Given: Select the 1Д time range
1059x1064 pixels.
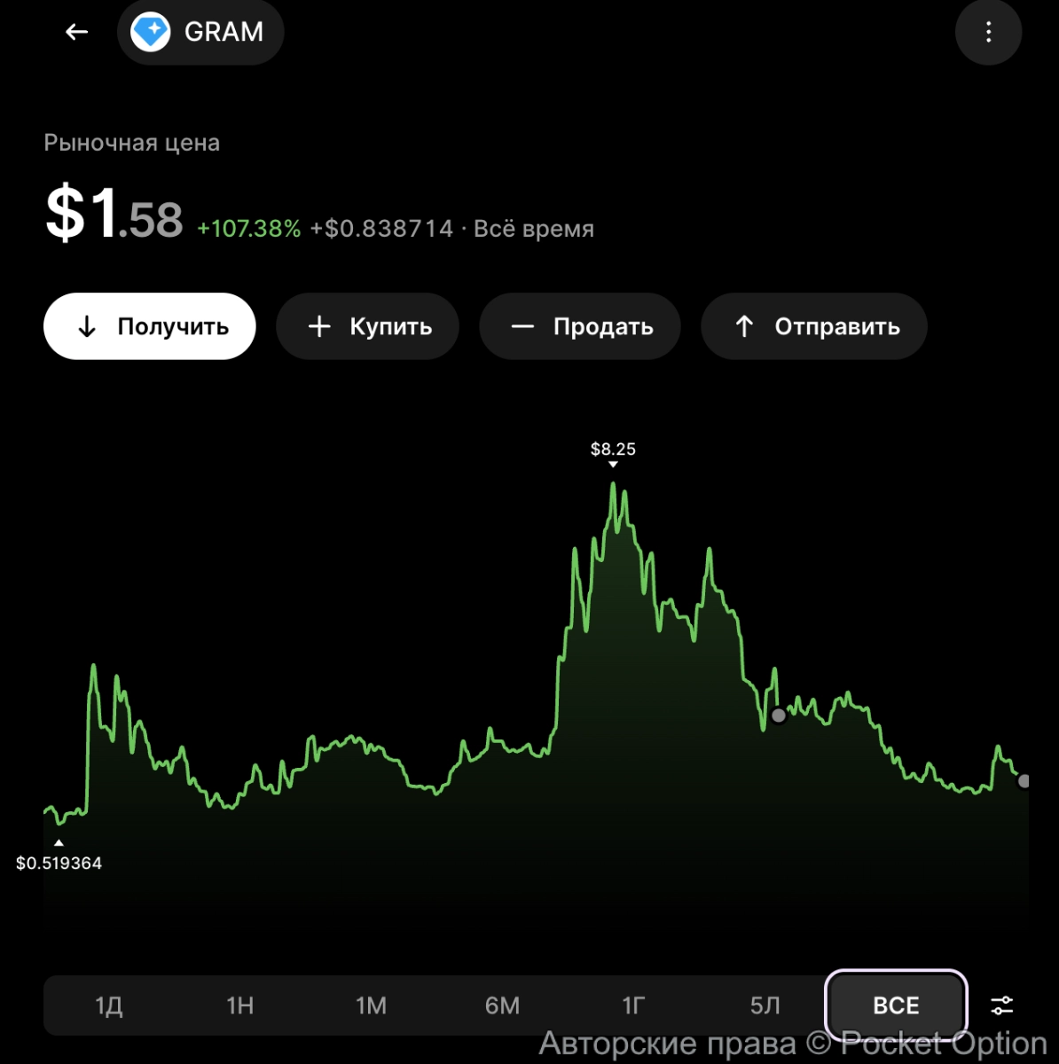Looking at the screenshot, I should 109,1005.
